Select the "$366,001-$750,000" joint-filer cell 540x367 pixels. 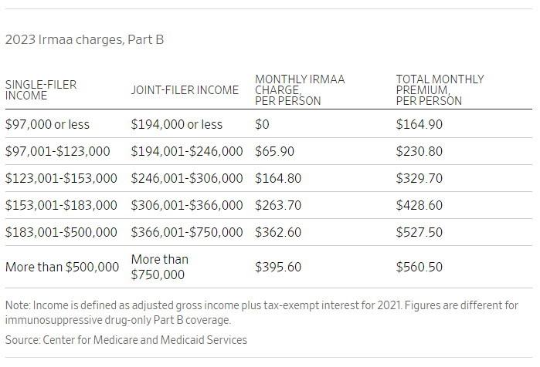(x=187, y=232)
